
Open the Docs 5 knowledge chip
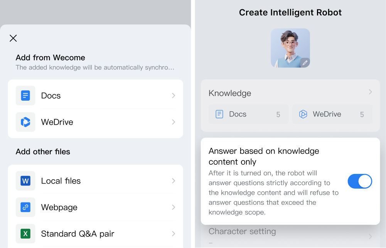coord(248,114)
